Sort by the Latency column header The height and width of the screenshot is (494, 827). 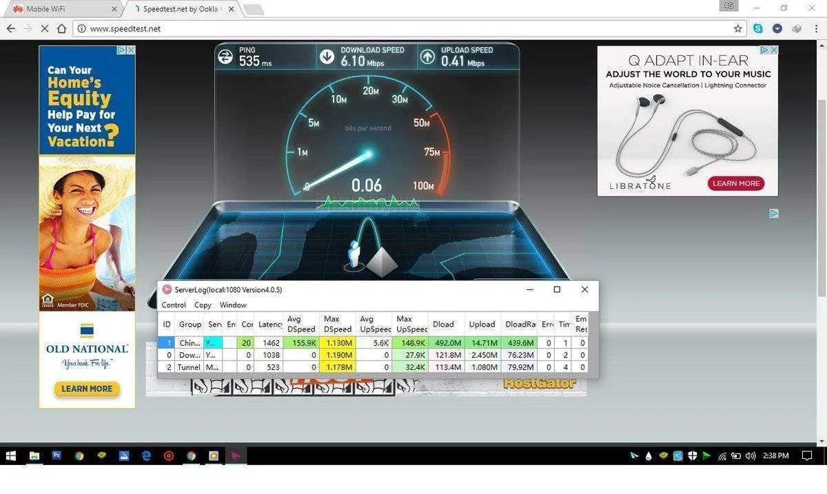(270, 324)
